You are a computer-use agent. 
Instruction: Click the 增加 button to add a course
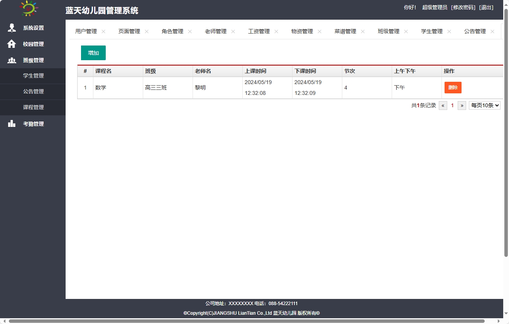click(93, 52)
